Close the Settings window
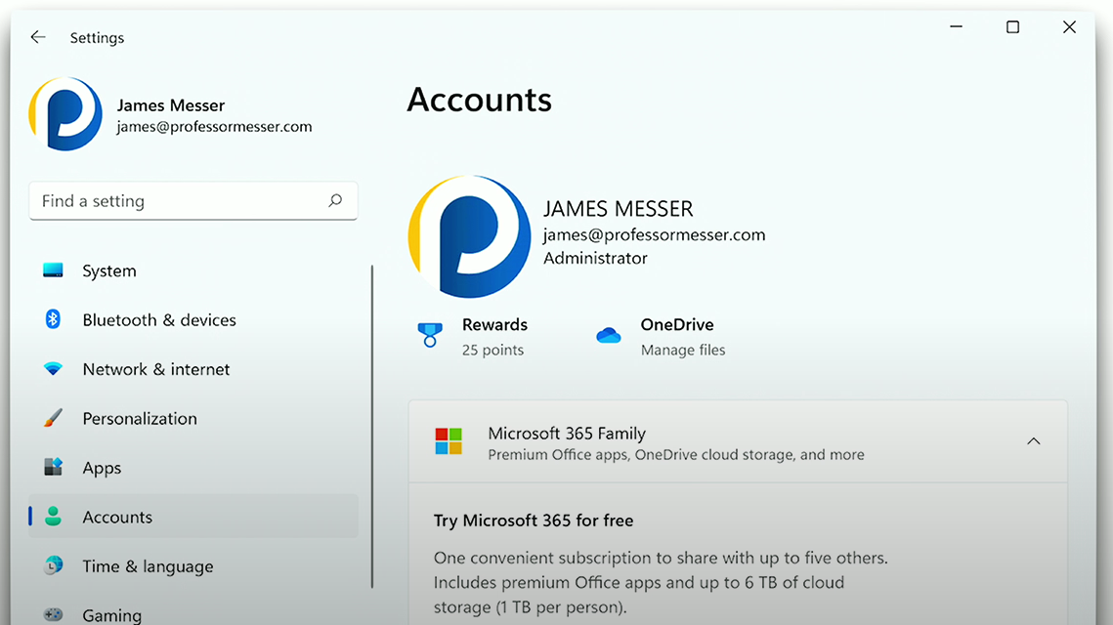This screenshot has height=625, width=1113. coord(1069,27)
